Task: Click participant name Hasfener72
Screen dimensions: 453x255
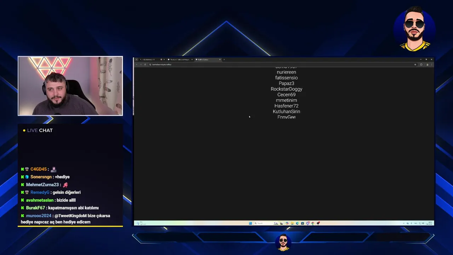Action: [x=286, y=106]
